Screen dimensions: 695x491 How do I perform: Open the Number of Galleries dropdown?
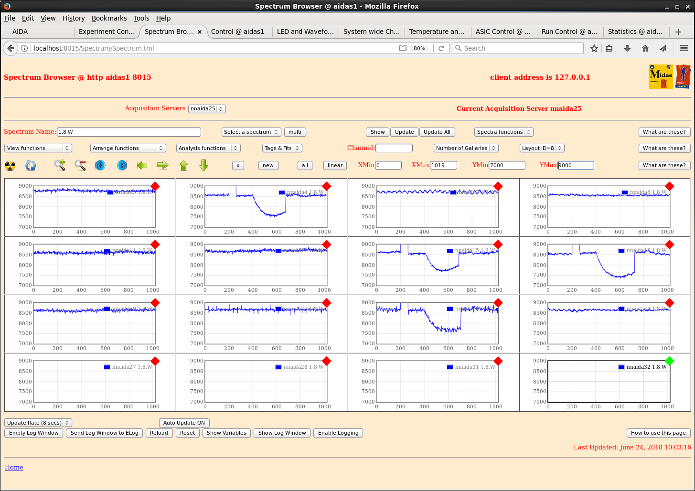[466, 149]
